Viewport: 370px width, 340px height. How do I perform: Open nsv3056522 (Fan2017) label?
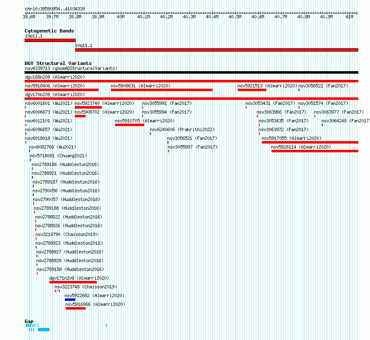[323, 86]
